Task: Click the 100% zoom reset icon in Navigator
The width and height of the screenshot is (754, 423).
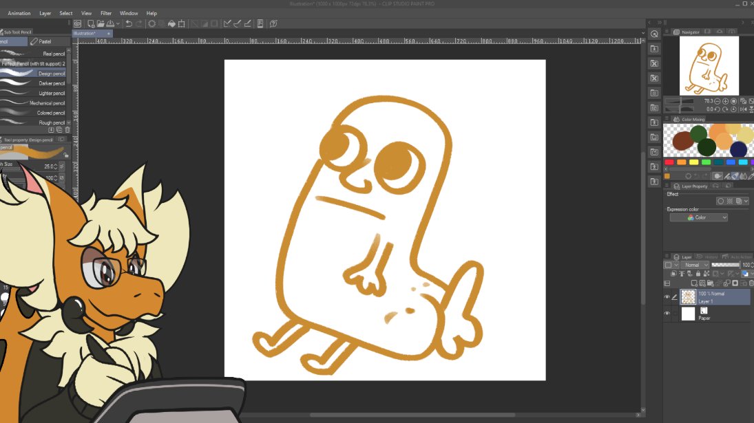Action: pyautogui.click(x=734, y=101)
